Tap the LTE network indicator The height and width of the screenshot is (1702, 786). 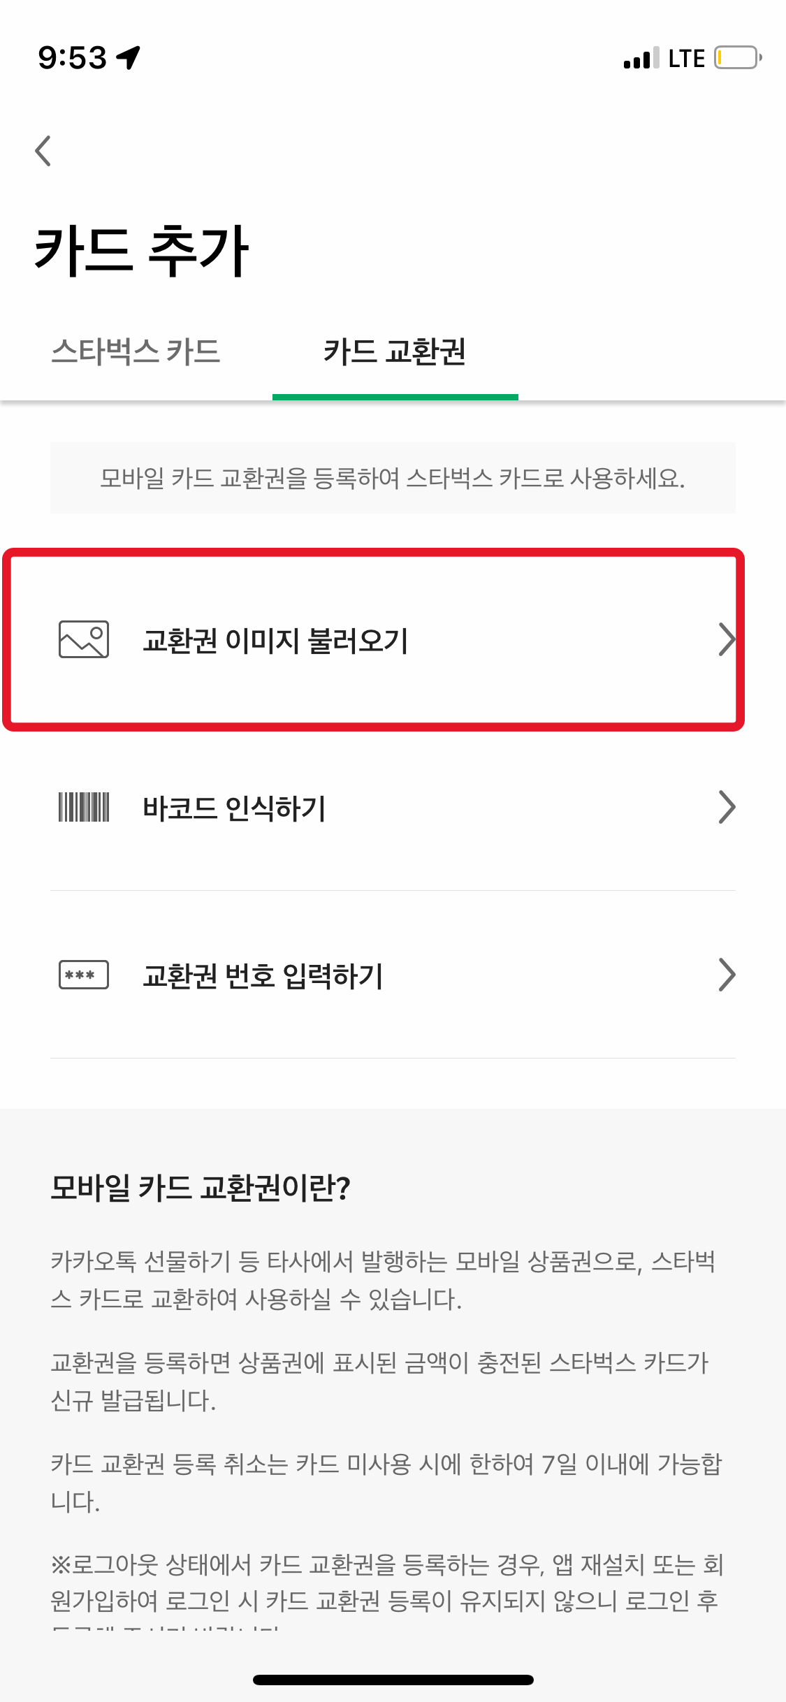[x=686, y=58]
